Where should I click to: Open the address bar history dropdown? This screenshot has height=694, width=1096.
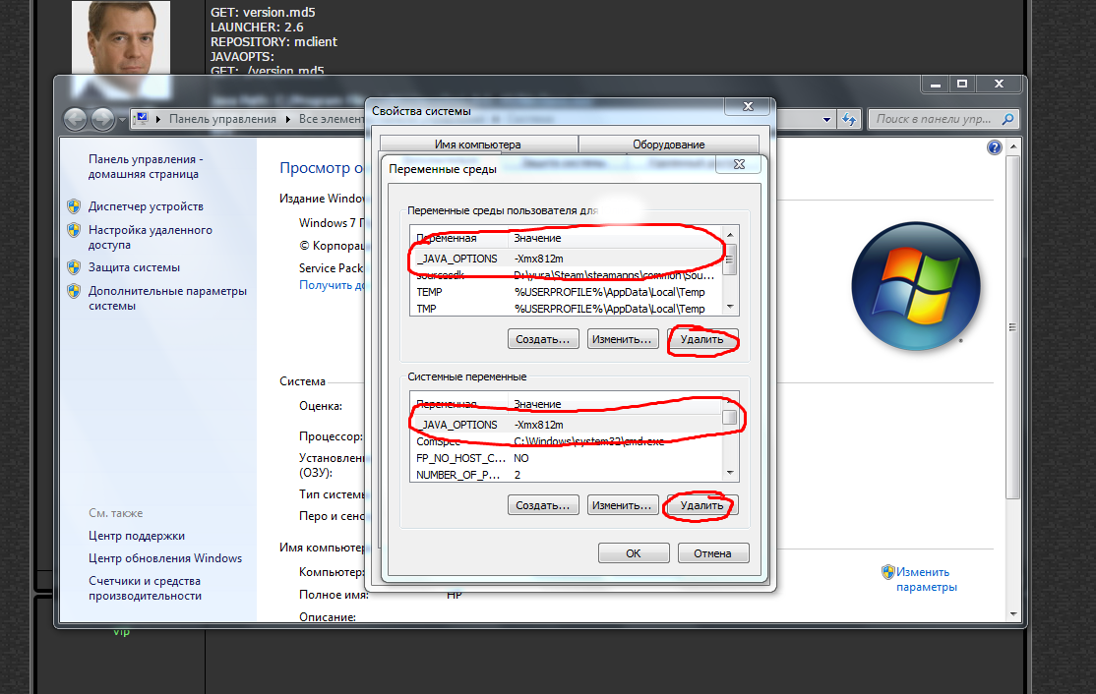coord(826,119)
